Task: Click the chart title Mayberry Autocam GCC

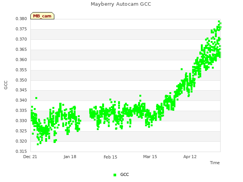Action: point(121,4)
